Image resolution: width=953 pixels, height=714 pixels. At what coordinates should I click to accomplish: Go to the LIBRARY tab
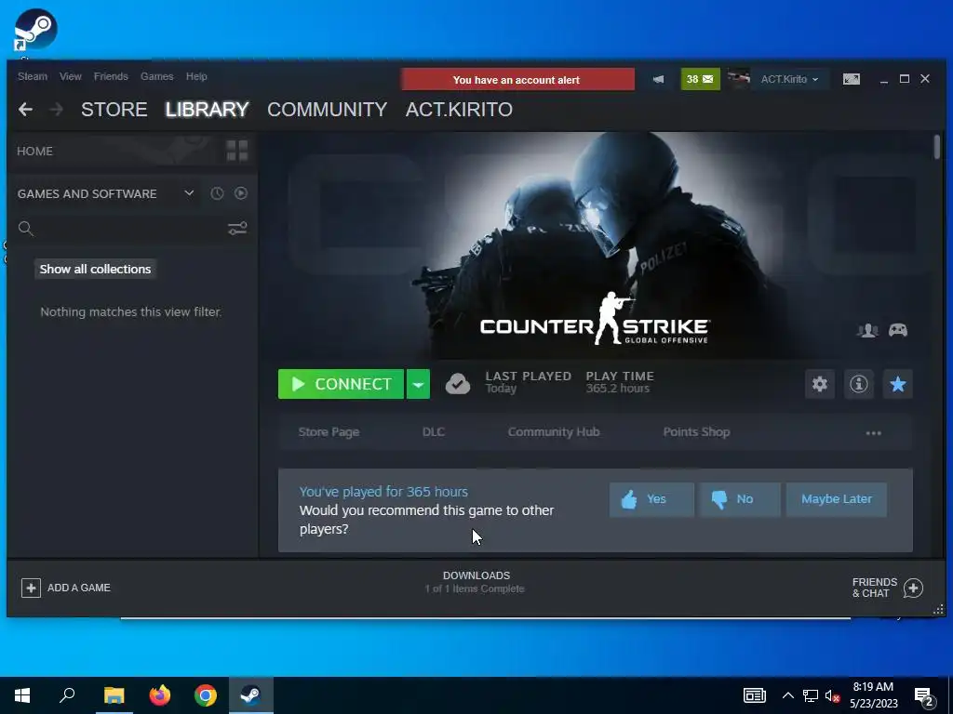pyautogui.click(x=208, y=110)
